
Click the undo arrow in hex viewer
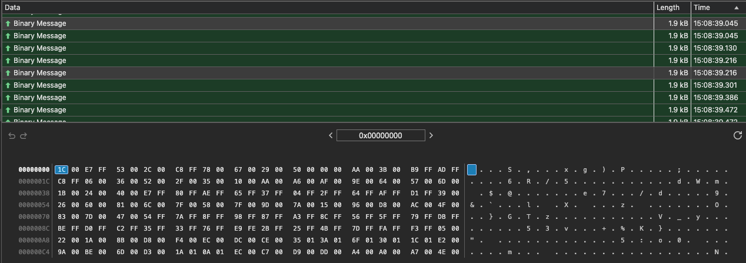coord(12,136)
